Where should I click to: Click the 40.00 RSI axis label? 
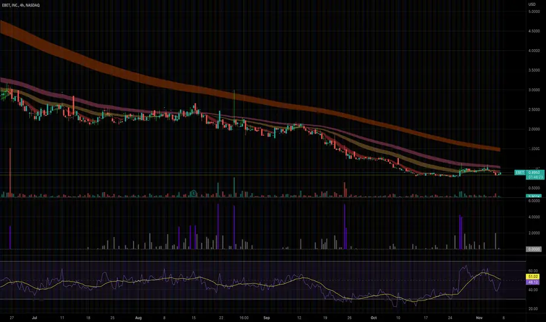(533, 290)
